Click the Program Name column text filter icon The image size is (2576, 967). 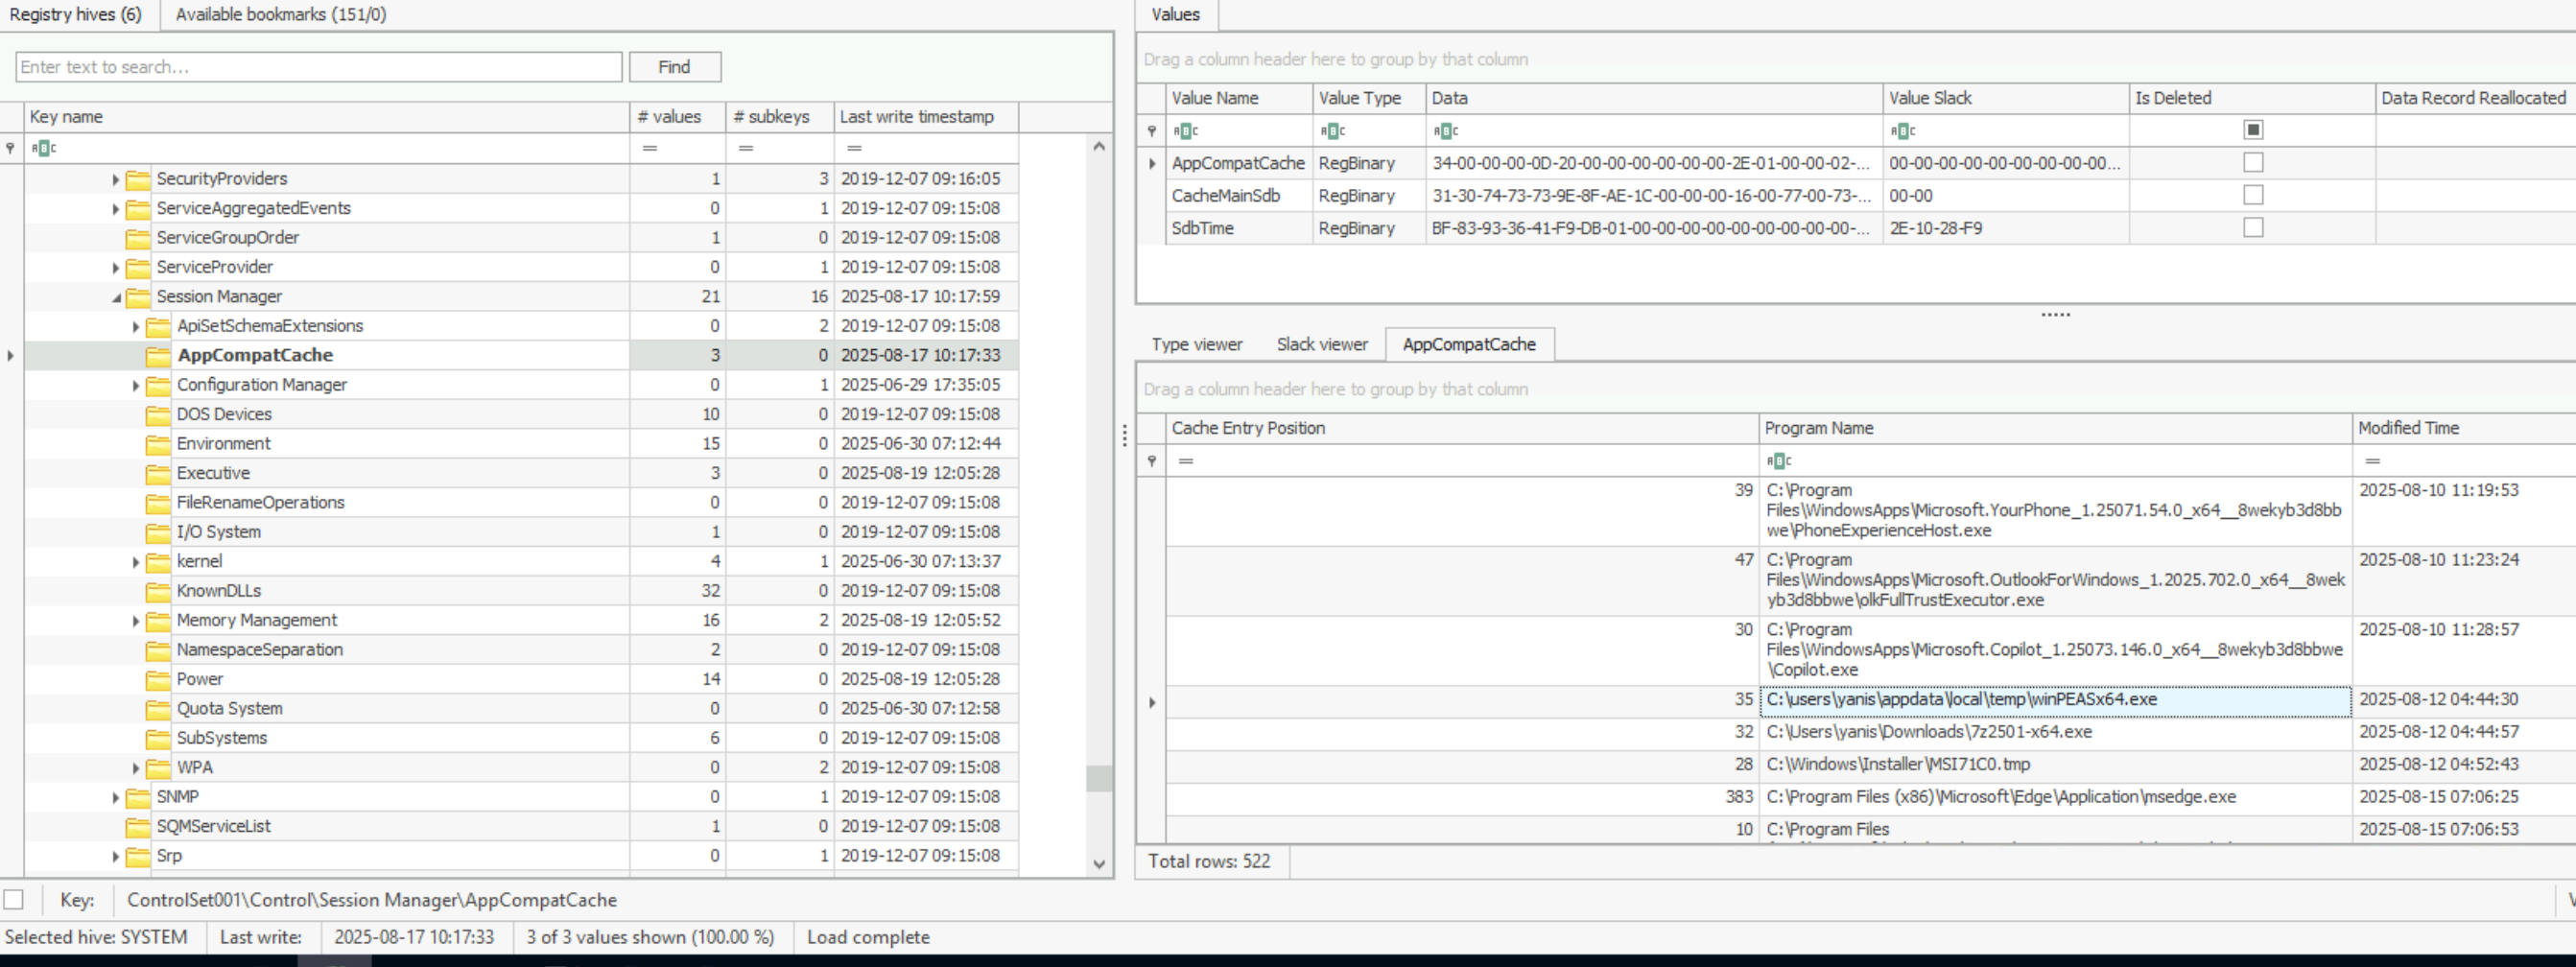point(1779,461)
